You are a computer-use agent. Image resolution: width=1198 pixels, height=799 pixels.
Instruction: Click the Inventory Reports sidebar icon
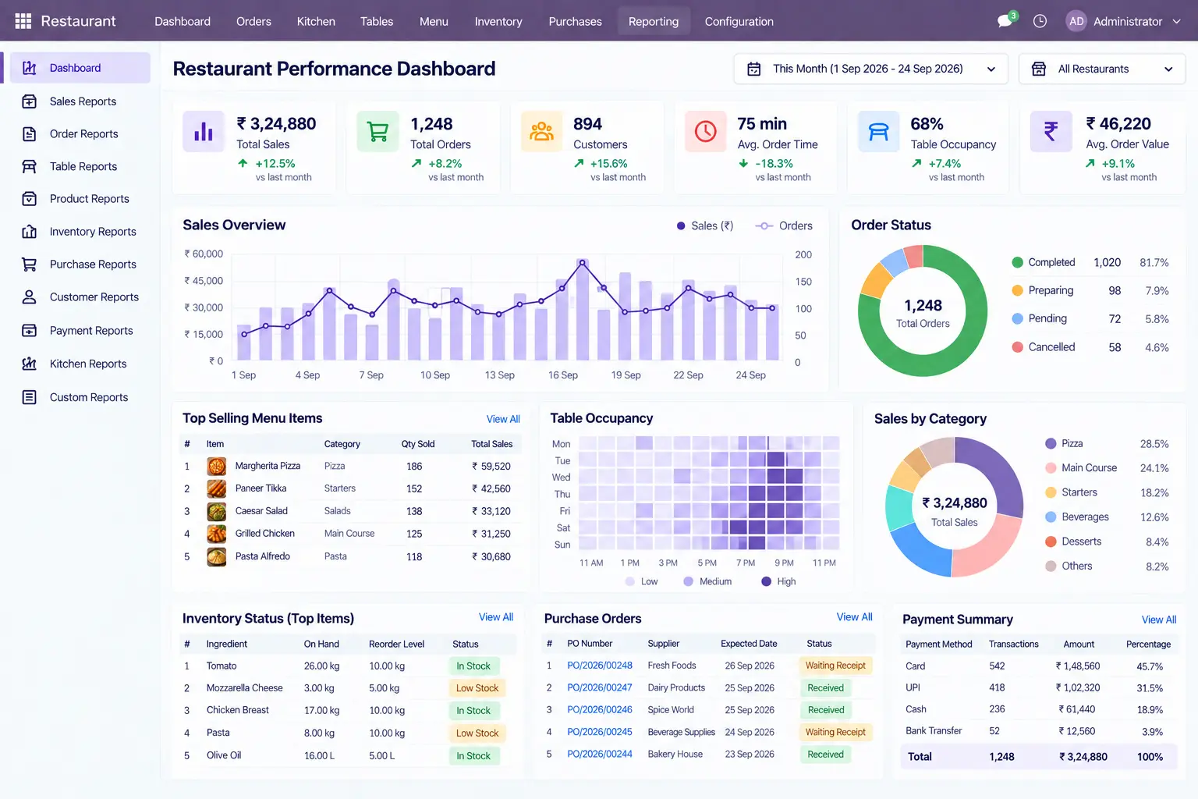click(x=30, y=232)
